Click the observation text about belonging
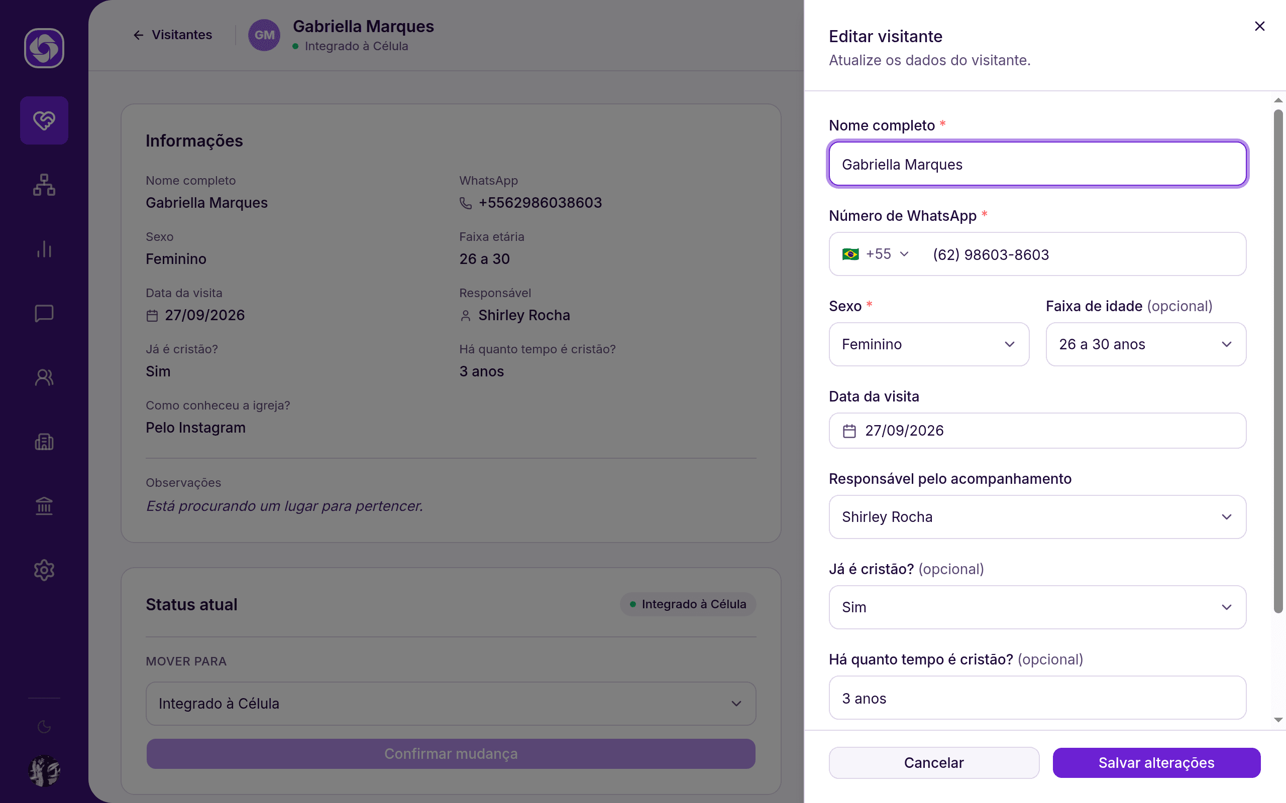 point(284,506)
